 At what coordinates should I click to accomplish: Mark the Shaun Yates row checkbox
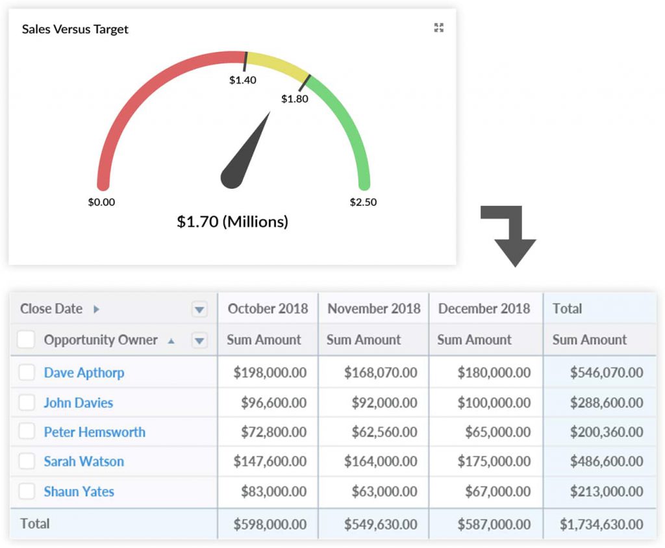coord(27,492)
